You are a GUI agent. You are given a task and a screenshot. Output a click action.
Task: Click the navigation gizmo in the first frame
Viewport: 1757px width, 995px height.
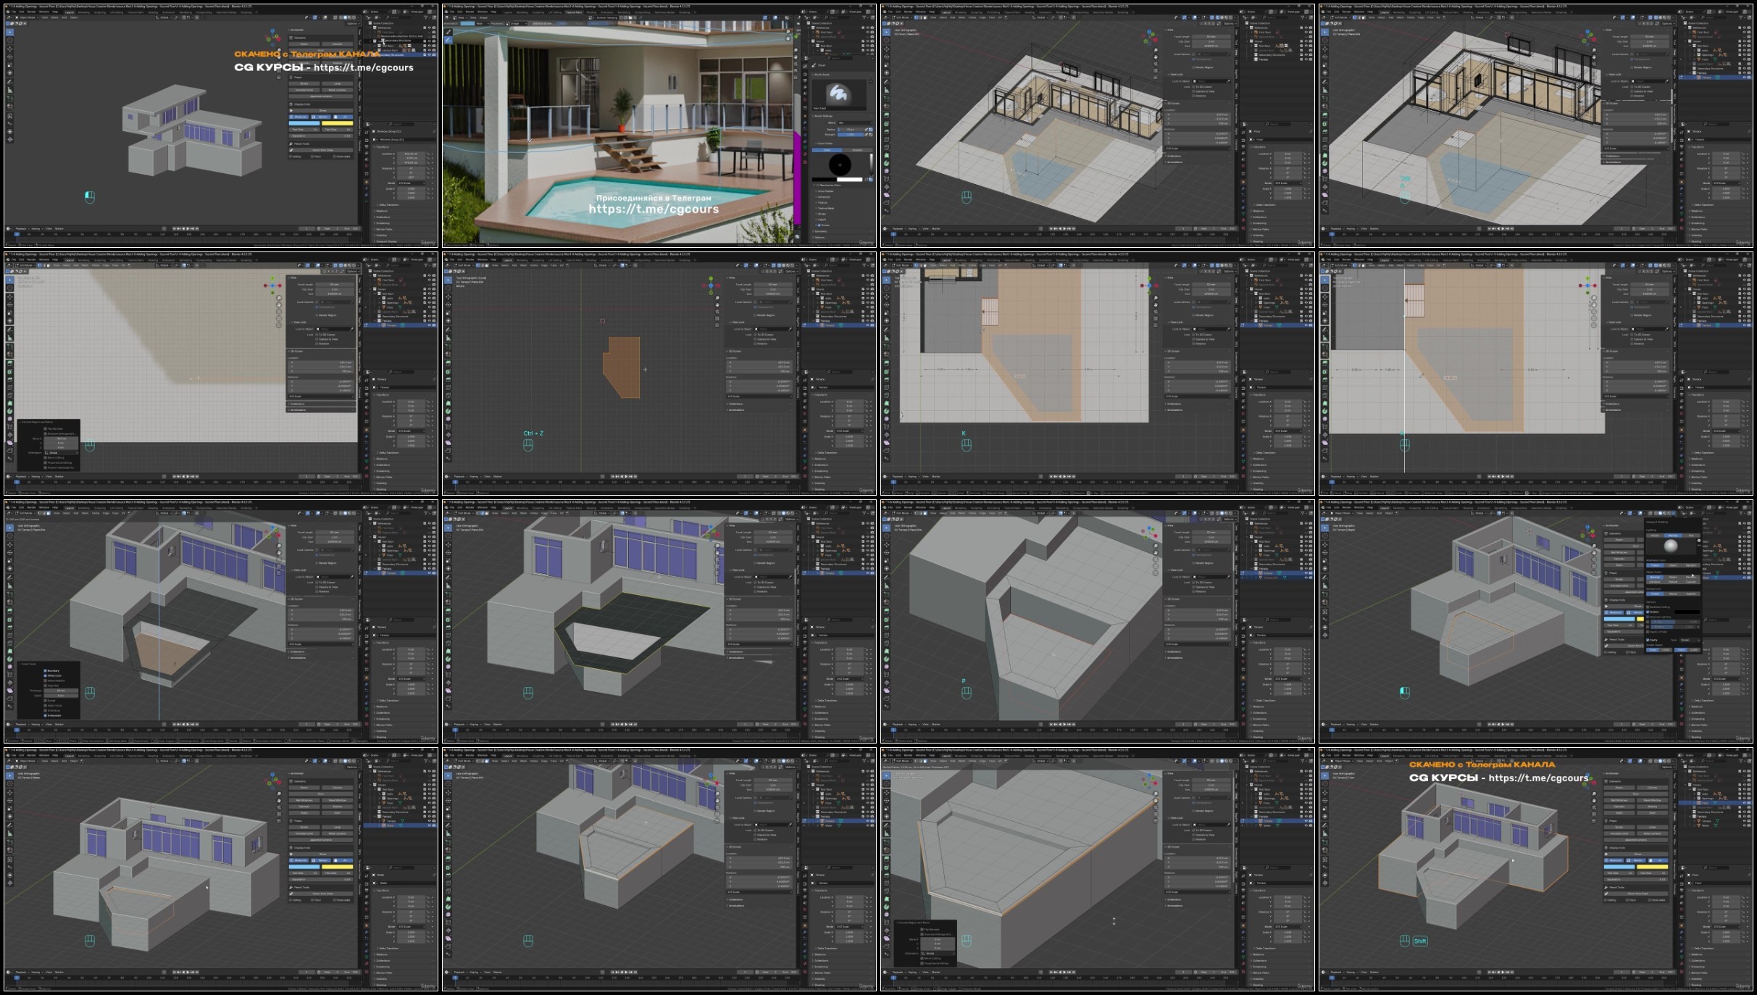(273, 37)
